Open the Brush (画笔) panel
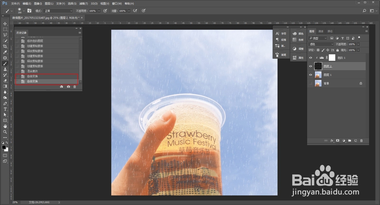The width and height of the screenshot is (380, 205). (281, 55)
